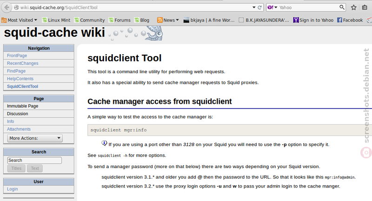Click the squid logo image in header
The height and width of the screenshot is (201, 372).
tap(136, 33)
